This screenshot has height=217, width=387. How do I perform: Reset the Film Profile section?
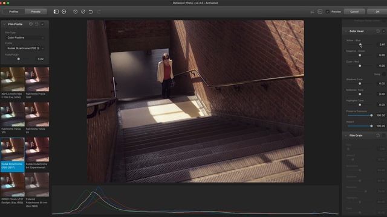36,24
